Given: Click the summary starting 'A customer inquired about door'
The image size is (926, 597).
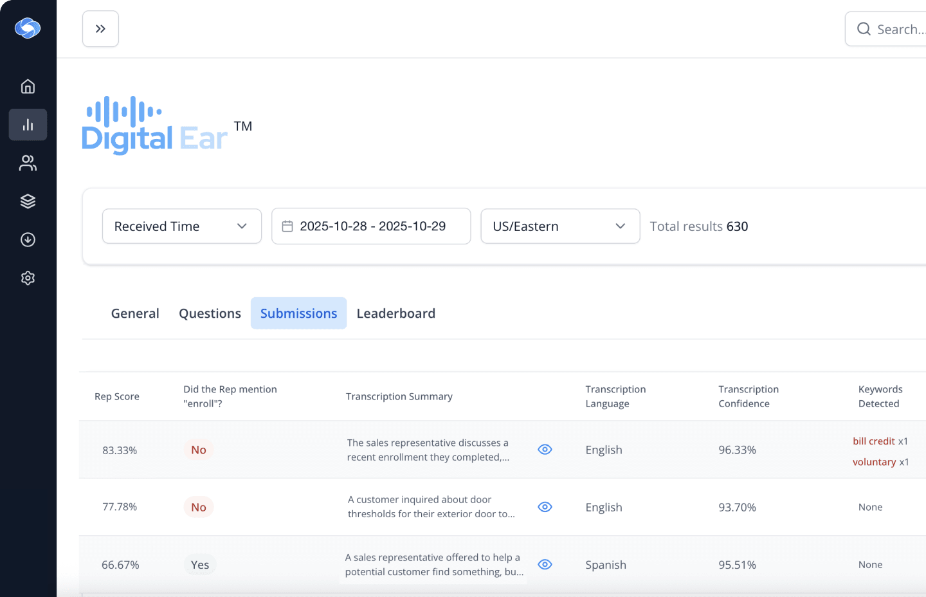Looking at the screenshot, I should [431, 507].
